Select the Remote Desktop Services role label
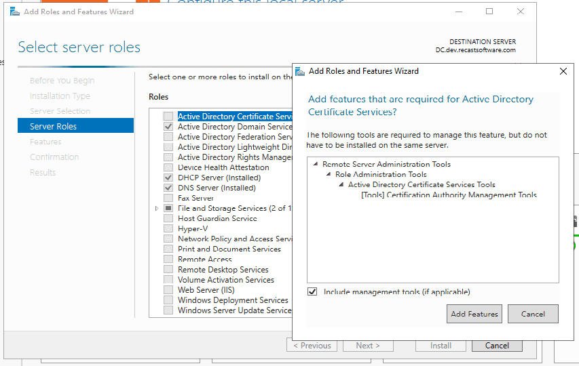This screenshot has height=366, width=579. click(223, 270)
